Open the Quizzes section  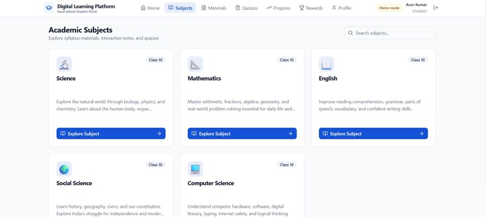tap(247, 8)
